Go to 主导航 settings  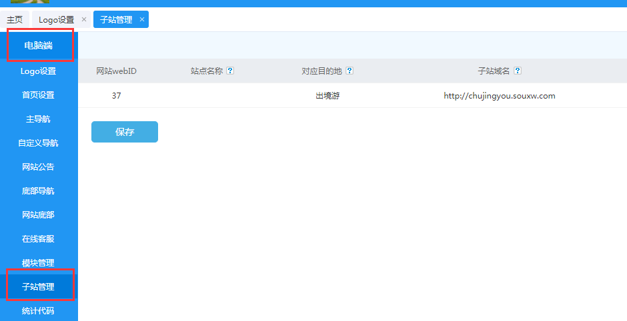coord(39,119)
